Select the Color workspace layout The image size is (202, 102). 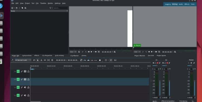[193, 4]
